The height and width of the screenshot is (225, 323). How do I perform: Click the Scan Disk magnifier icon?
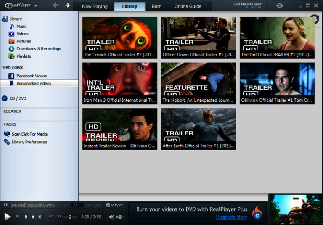click(x=7, y=134)
